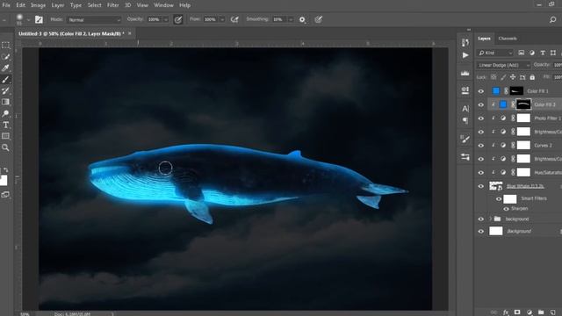Switch to the Channels tab
Screen dimensions: 562x316
(508, 39)
